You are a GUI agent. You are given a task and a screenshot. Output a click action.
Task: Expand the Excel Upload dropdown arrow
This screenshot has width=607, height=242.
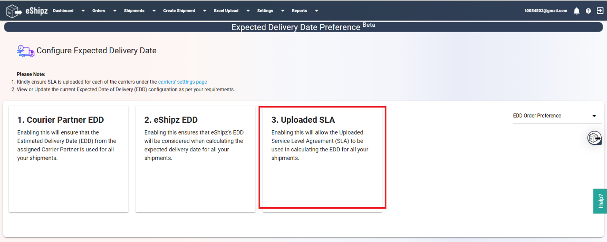click(x=248, y=11)
